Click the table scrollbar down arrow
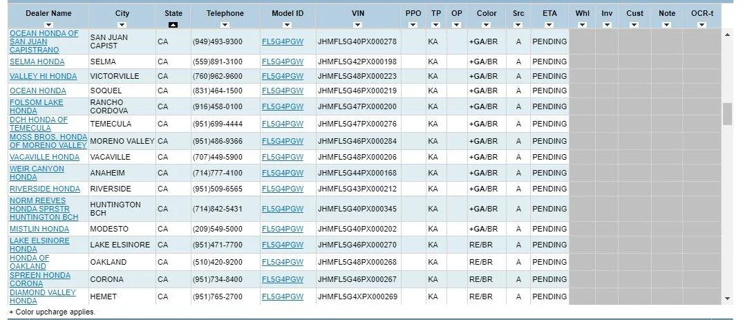 (727, 299)
